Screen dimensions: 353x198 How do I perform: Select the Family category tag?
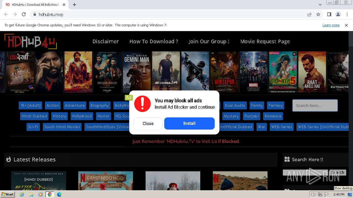257,105
